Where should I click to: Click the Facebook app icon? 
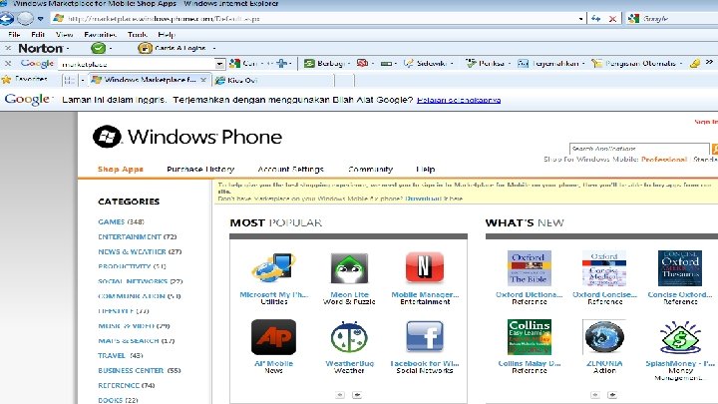pos(425,337)
